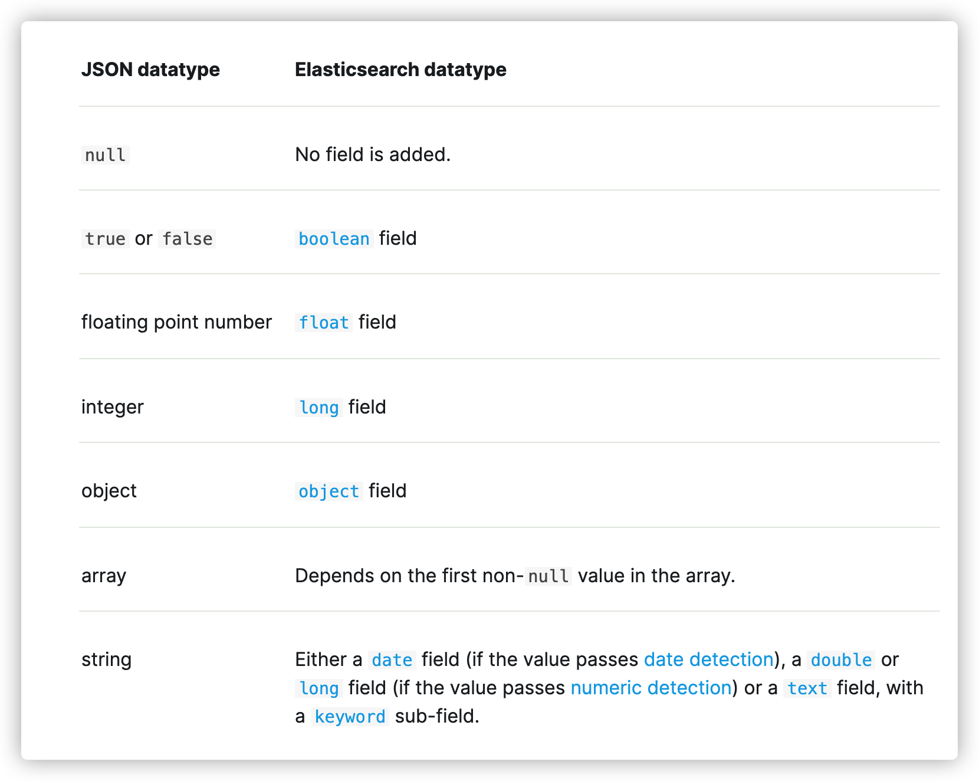Click the 'array' JSON datatype cell

point(104,576)
